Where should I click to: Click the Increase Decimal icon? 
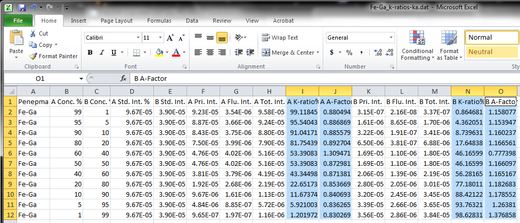pos(377,53)
